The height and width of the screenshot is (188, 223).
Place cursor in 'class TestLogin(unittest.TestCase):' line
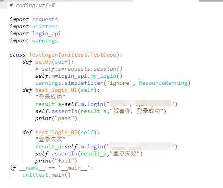66,55
